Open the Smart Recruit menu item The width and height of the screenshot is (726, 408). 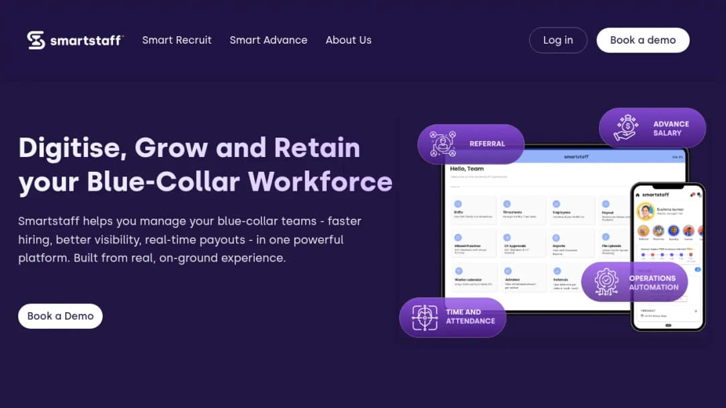coord(177,40)
